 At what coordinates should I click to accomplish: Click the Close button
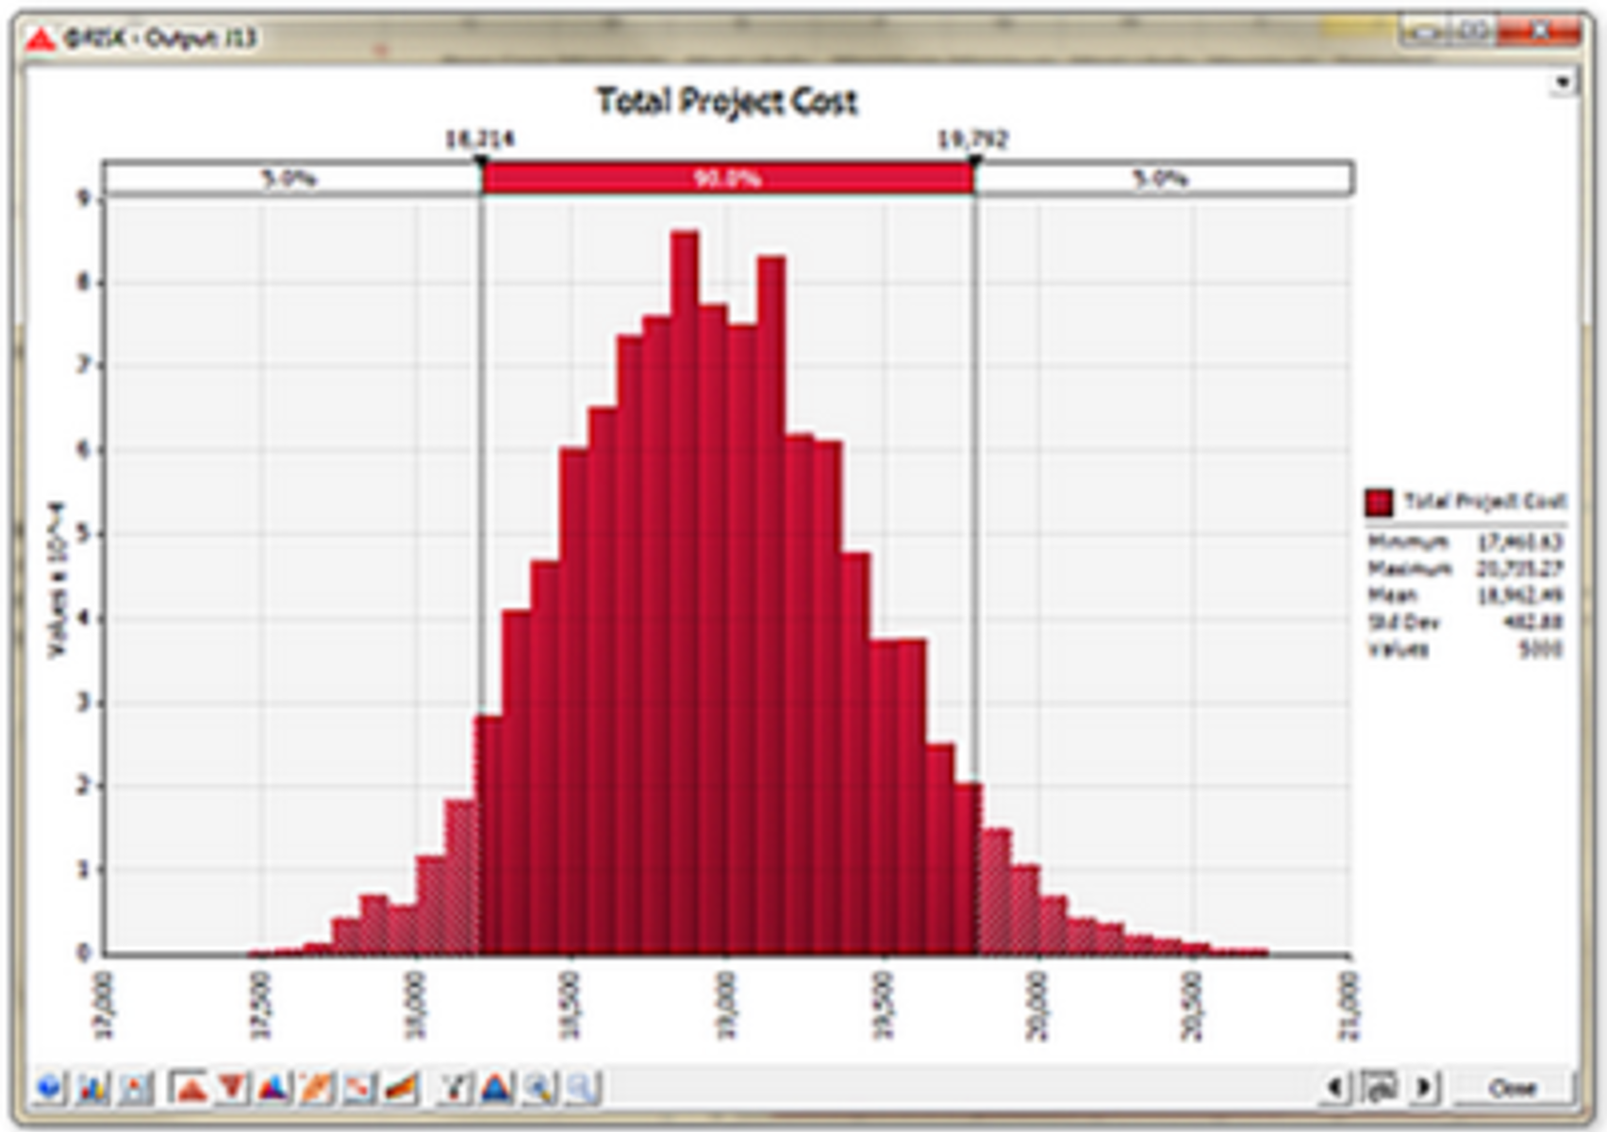coord(1512,1088)
